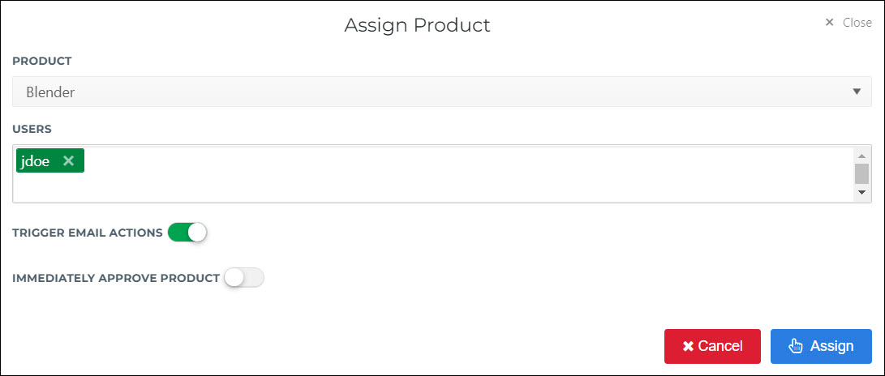Confirm with the blue Assign button
Image resolution: width=885 pixels, height=376 pixels.
pyautogui.click(x=821, y=346)
